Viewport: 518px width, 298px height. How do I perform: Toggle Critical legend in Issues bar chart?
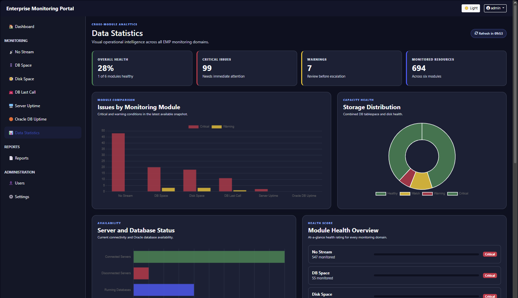tap(199, 127)
